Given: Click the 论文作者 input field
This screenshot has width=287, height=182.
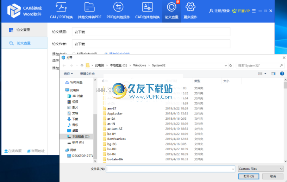Looking at the screenshot, I should (151, 44).
